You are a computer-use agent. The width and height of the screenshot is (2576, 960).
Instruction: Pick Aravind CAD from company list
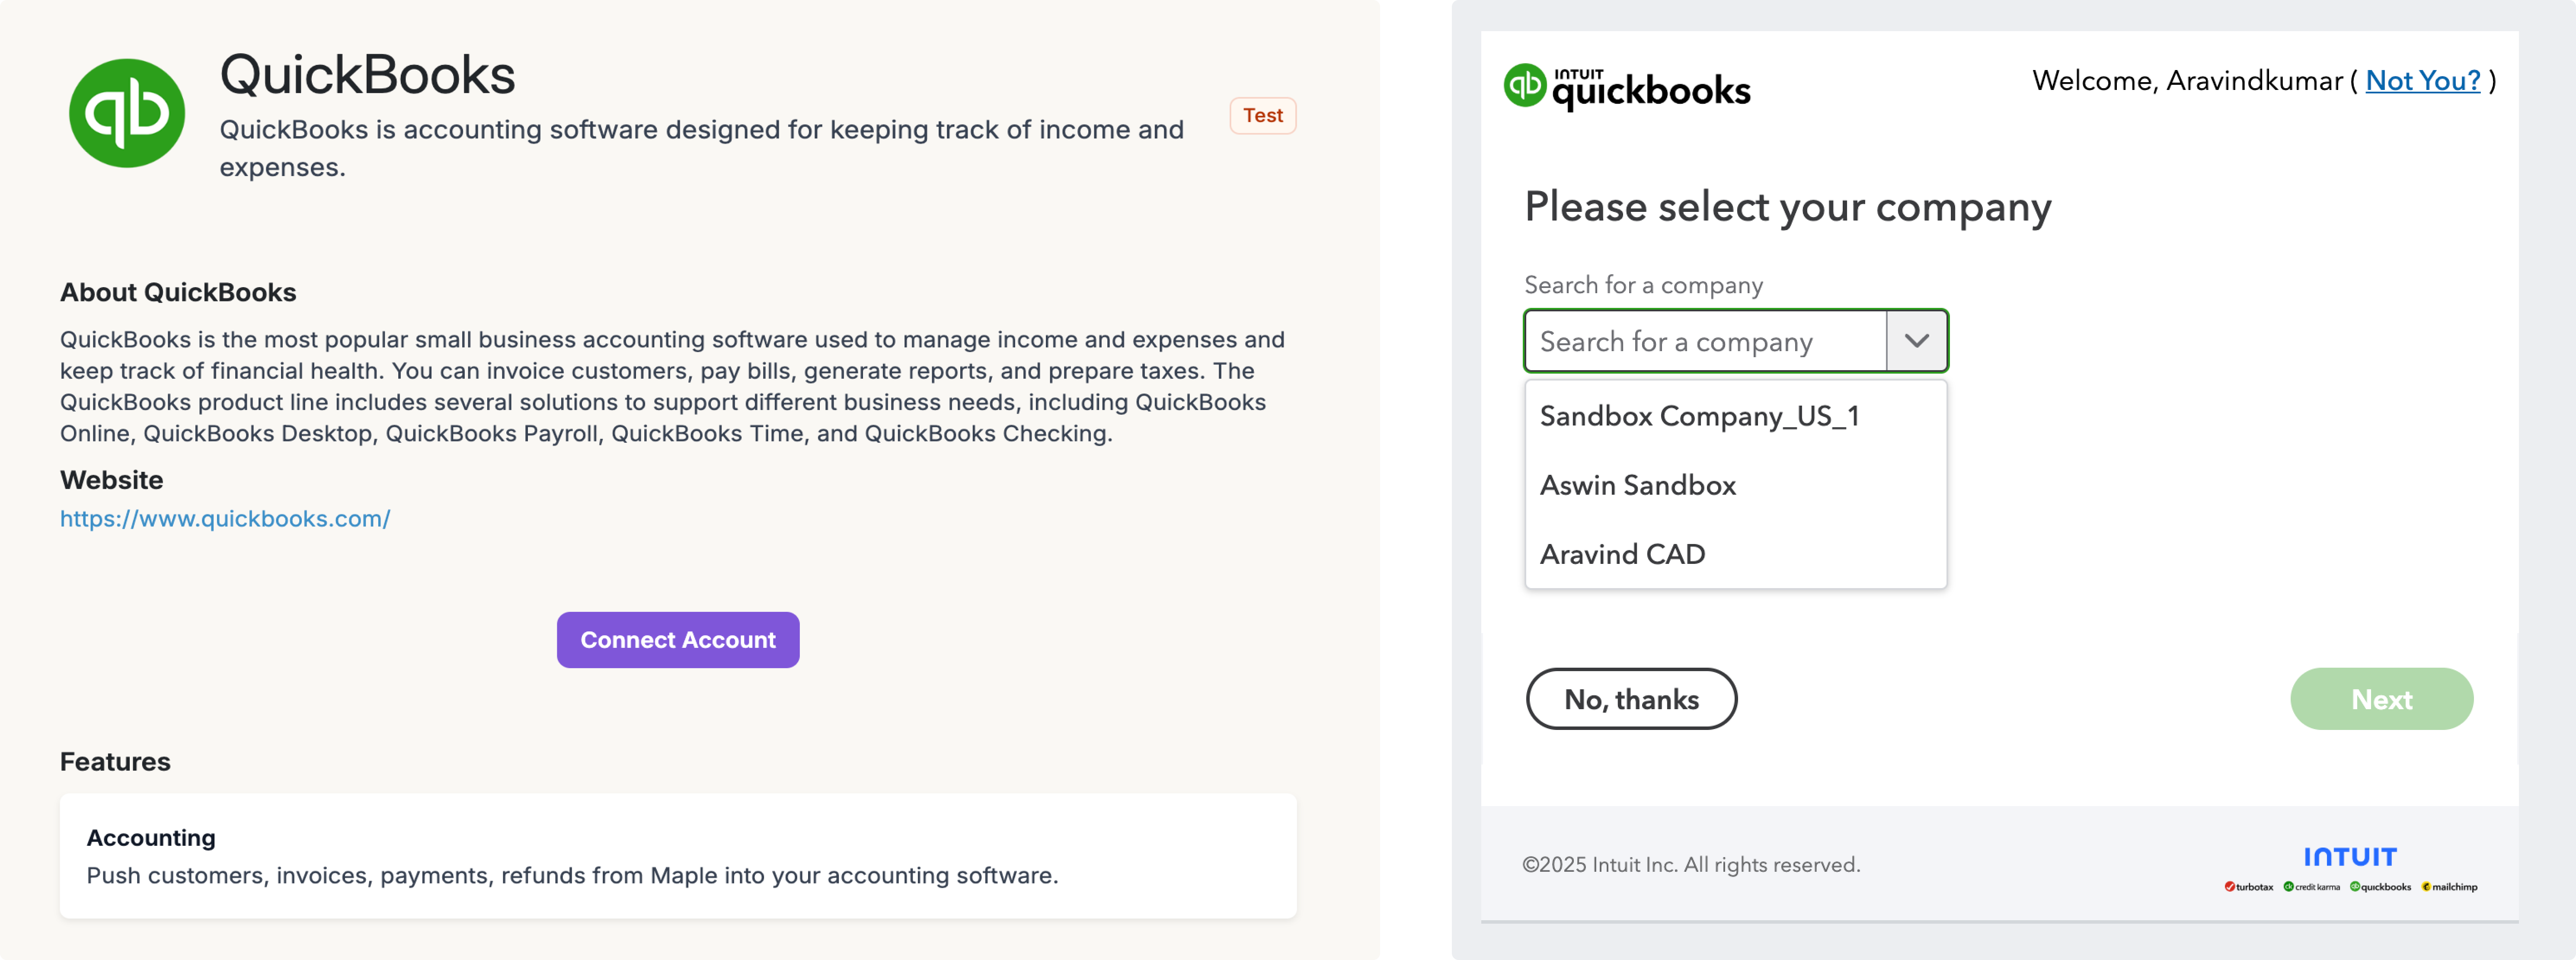pos(1622,554)
